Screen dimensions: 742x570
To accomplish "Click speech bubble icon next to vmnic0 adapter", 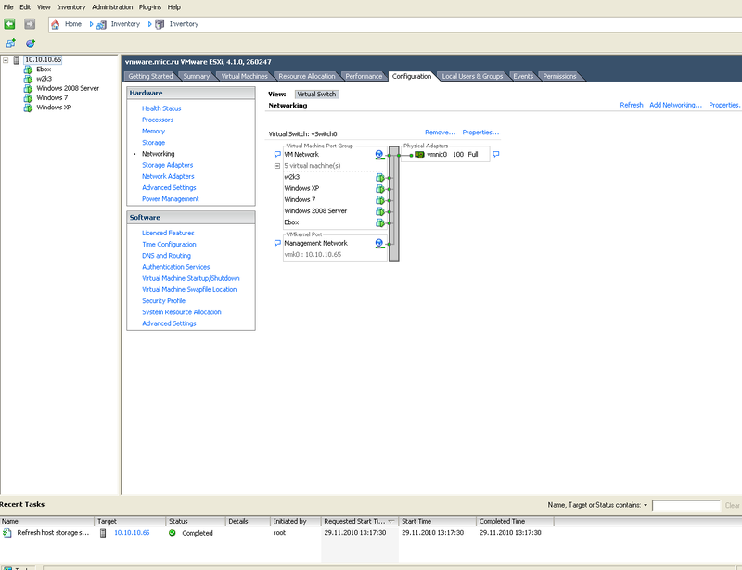I will [x=496, y=154].
